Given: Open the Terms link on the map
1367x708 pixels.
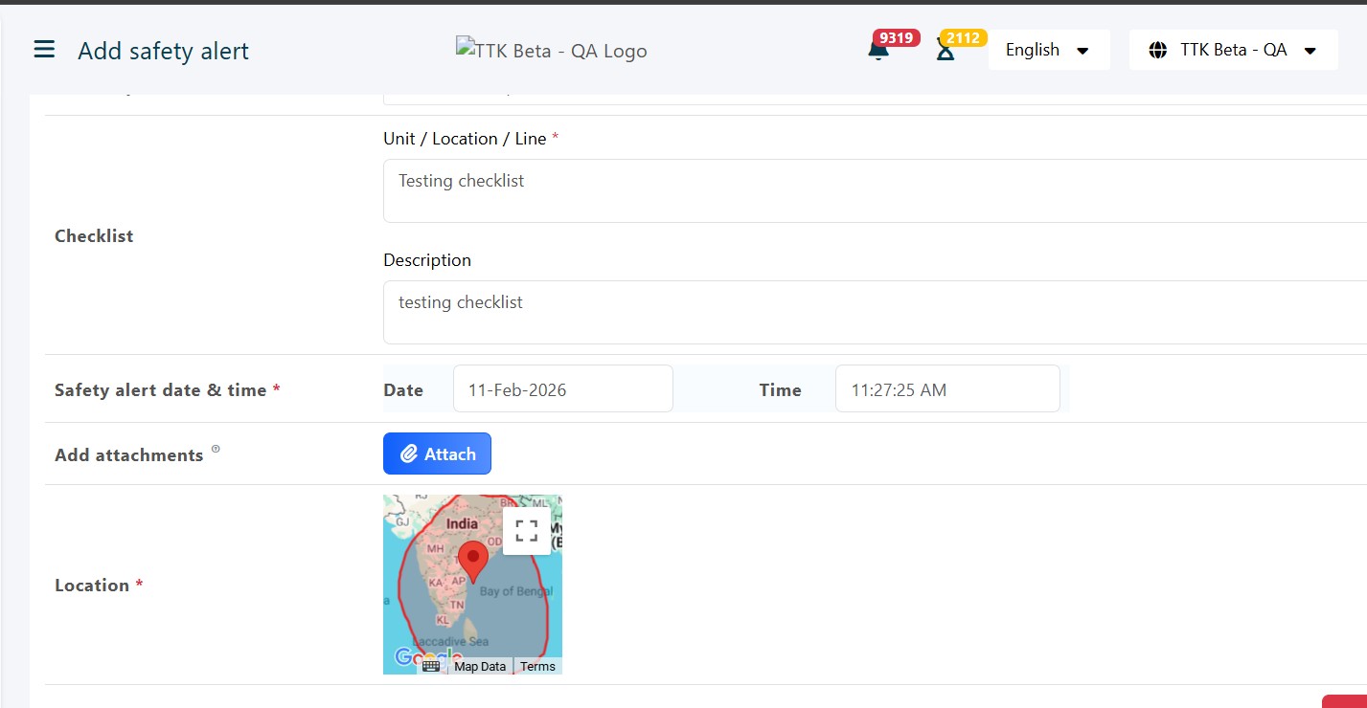Looking at the screenshot, I should pyautogui.click(x=537, y=666).
